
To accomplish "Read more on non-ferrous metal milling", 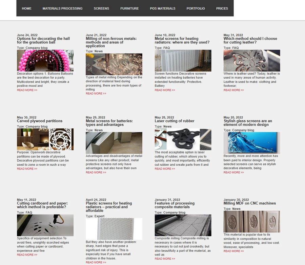I will point(96,94).
